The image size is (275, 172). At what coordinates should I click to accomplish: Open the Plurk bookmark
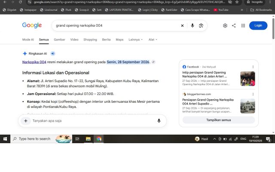click(x=66, y=10)
